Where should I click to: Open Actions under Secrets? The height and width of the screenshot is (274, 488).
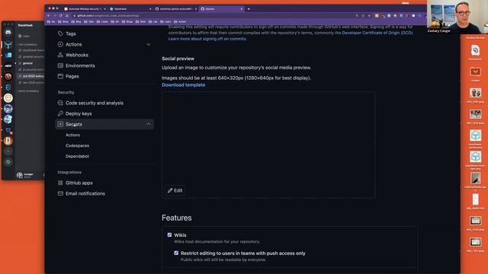pos(72,135)
